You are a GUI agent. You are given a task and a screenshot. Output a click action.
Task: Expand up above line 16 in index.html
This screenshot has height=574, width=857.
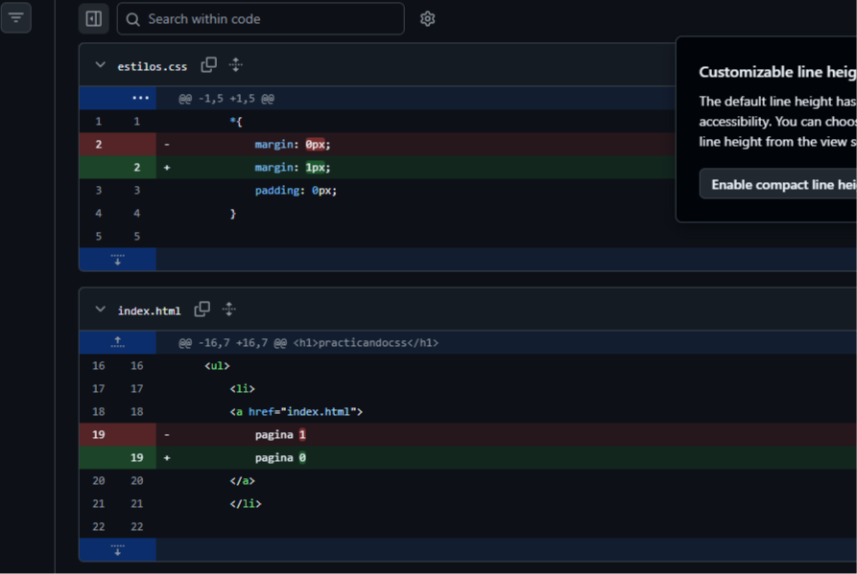point(117,342)
